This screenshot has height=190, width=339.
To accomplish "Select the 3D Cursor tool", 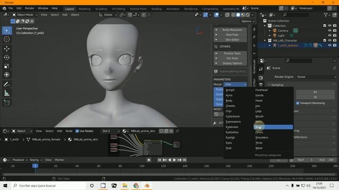I will [x=7, y=39].
